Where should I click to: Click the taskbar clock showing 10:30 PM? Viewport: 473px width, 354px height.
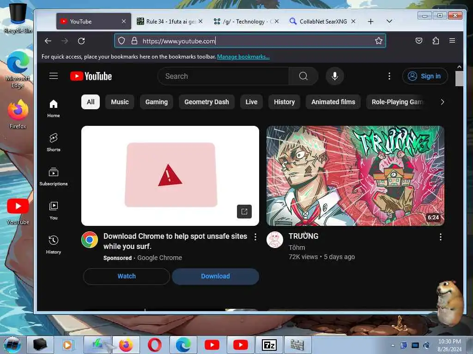pos(449,345)
